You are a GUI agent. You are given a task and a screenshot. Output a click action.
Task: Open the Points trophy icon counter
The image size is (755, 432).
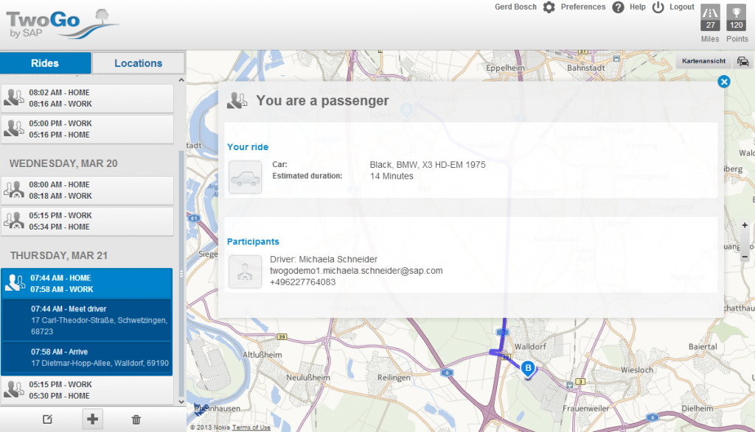click(x=737, y=18)
